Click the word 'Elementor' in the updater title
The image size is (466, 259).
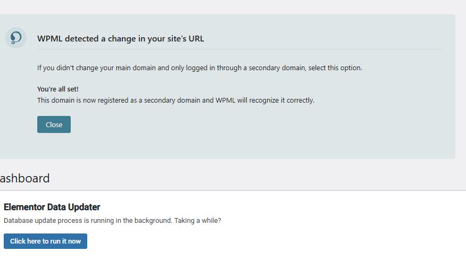click(24, 207)
